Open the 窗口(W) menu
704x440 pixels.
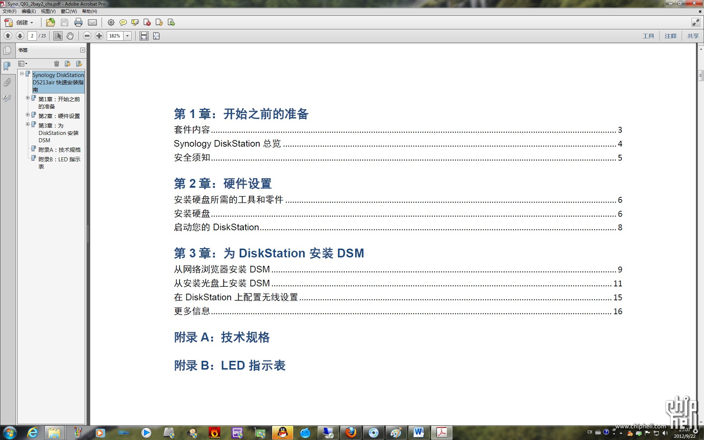(x=69, y=11)
